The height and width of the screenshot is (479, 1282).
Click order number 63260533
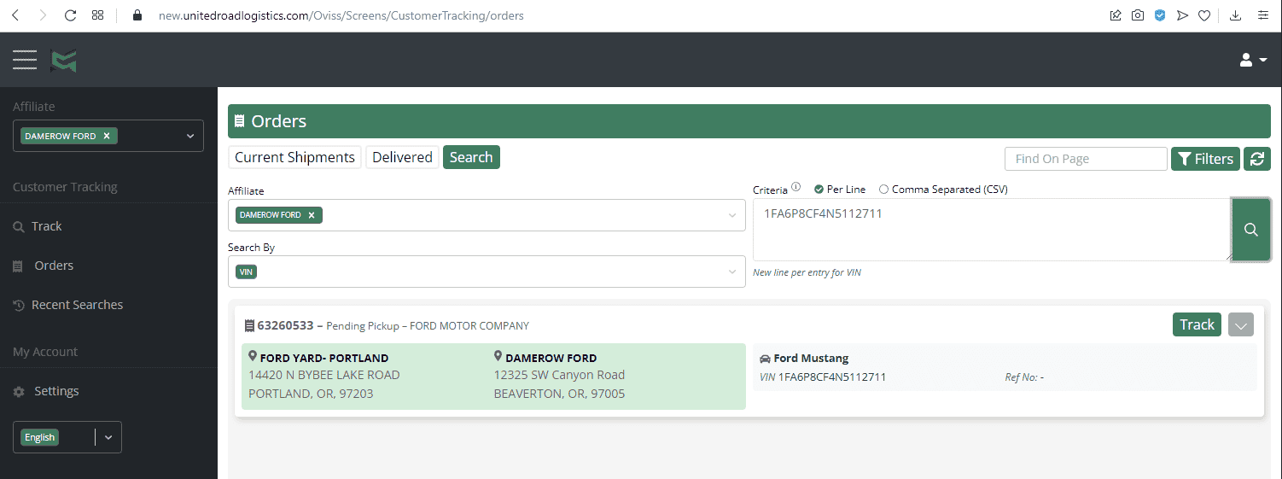[x=286, y=325]
